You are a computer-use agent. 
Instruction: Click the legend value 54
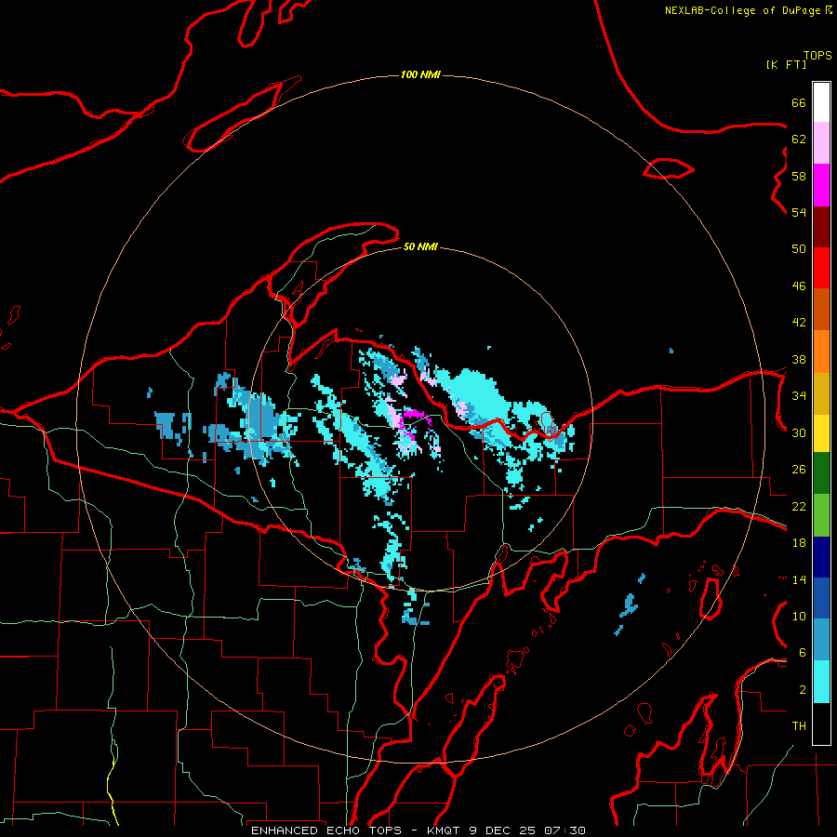pos(799,212)
